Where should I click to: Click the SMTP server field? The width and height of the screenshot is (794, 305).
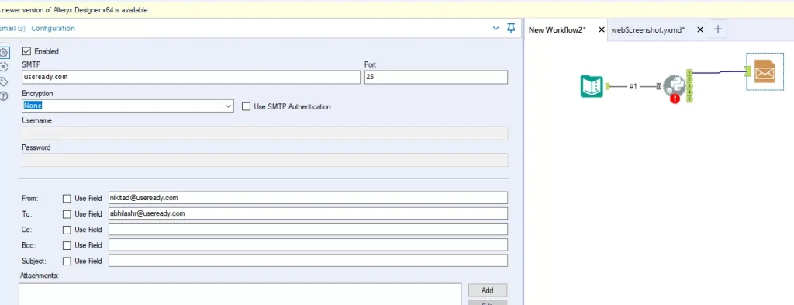point(191,77)
